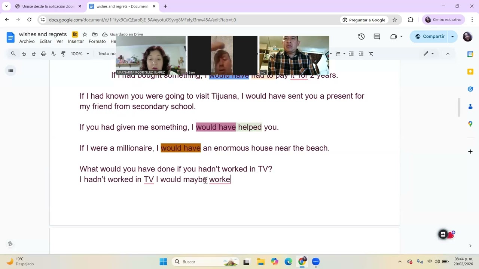Viewport: 479px width, 269px height.
Task: Expand the numbered list options arrow
Action: pyautogui.click(x=344, y=54)
